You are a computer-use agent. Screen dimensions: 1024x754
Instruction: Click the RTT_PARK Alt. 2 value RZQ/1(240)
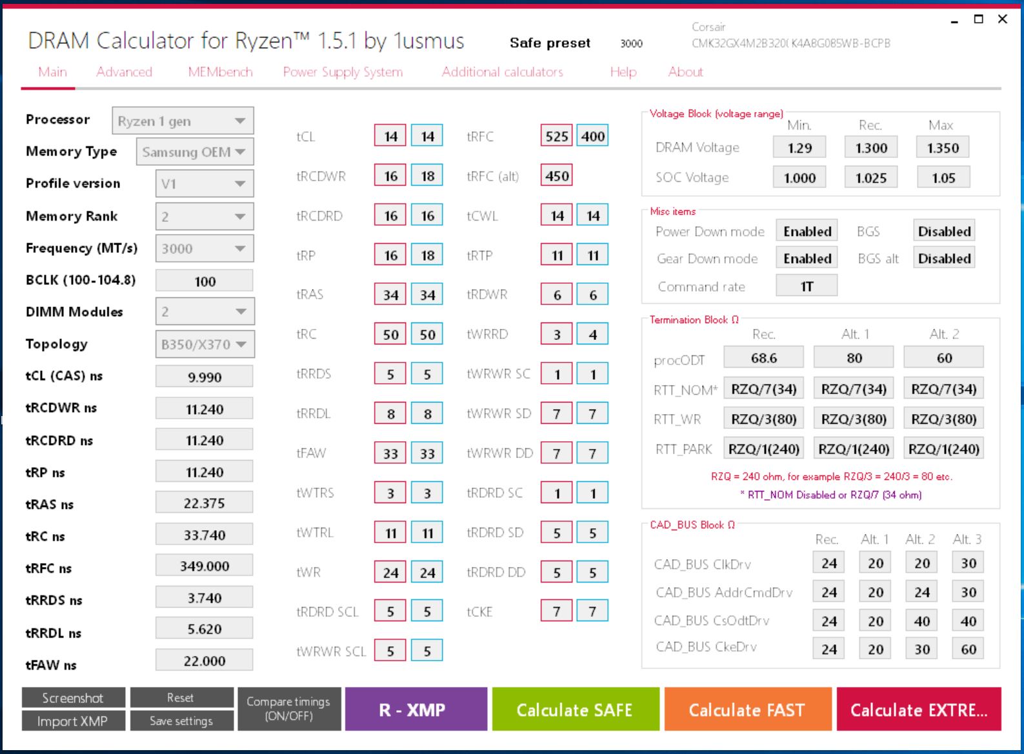944,449
